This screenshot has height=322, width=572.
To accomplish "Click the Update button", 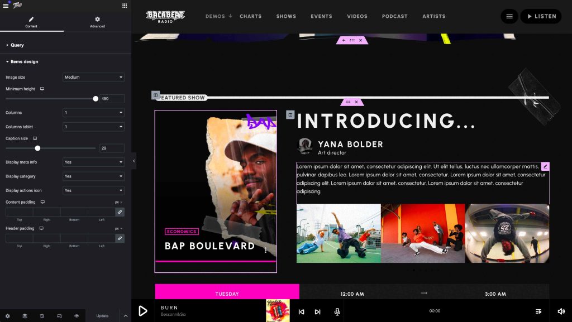I will click(x=102, y=316).
